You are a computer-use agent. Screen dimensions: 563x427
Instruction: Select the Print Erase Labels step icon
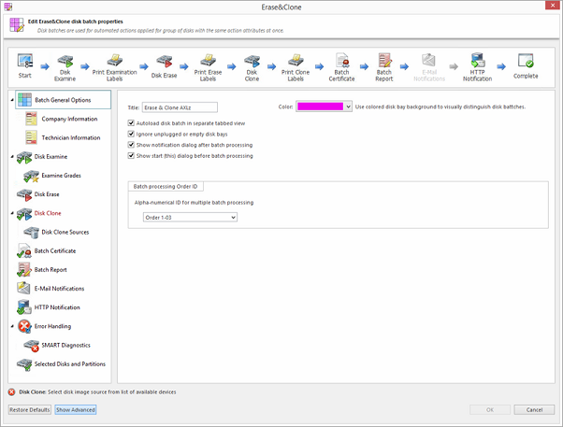coord(208,61)
